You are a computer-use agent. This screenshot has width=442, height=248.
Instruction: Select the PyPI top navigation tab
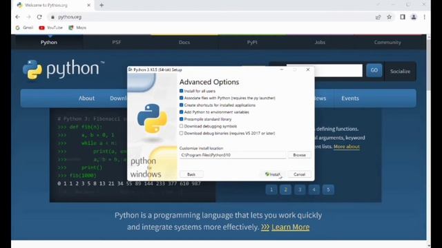tap(252, 43)
